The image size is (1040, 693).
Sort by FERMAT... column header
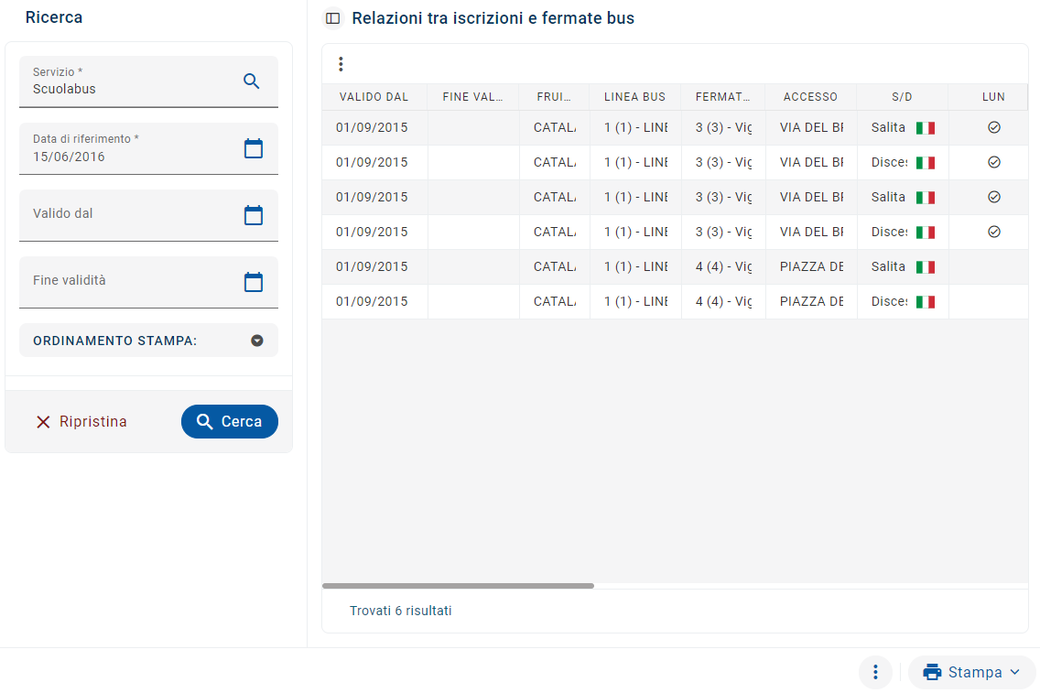tap(722, 97)
